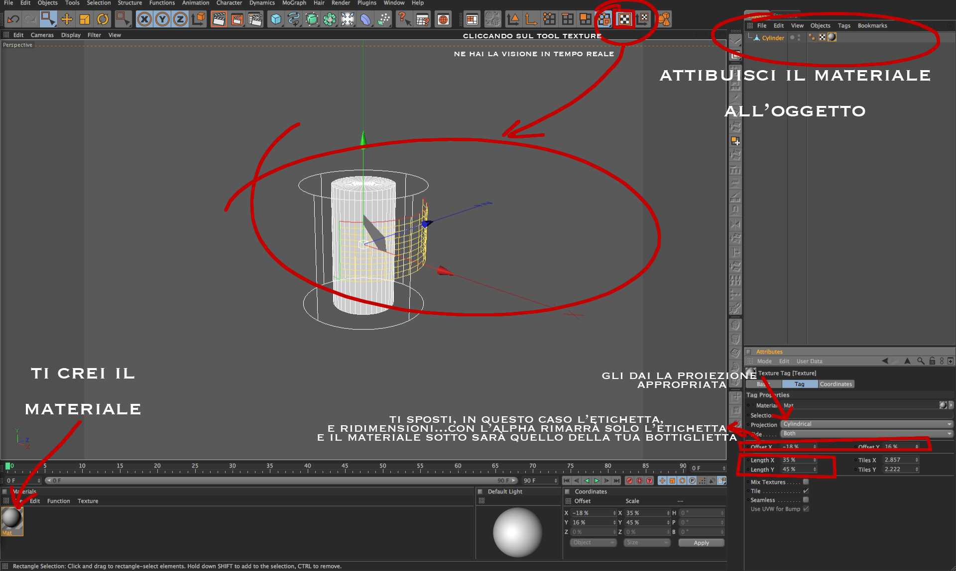The width and height of the screenshot is (956, 571).
Task: Switch to the Coordinates tab in Attributes
Action: click(836, 384)
